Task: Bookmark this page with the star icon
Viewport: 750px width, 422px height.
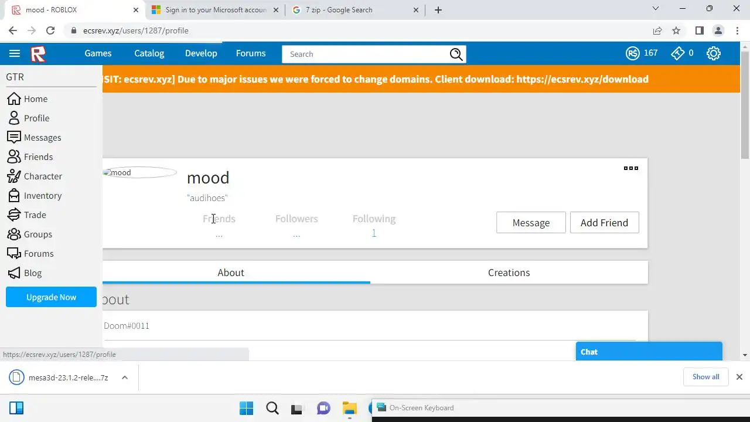Action: coord(676,30)
